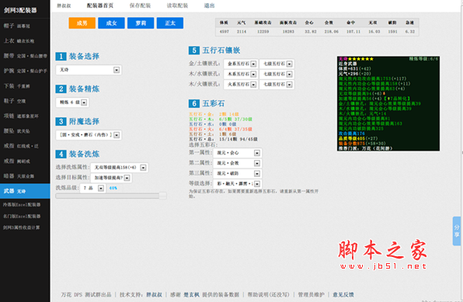The height and width of the screenshot is (302, 463).
Task: Open the 保存配装 menu item
Action: click(140, 5)
